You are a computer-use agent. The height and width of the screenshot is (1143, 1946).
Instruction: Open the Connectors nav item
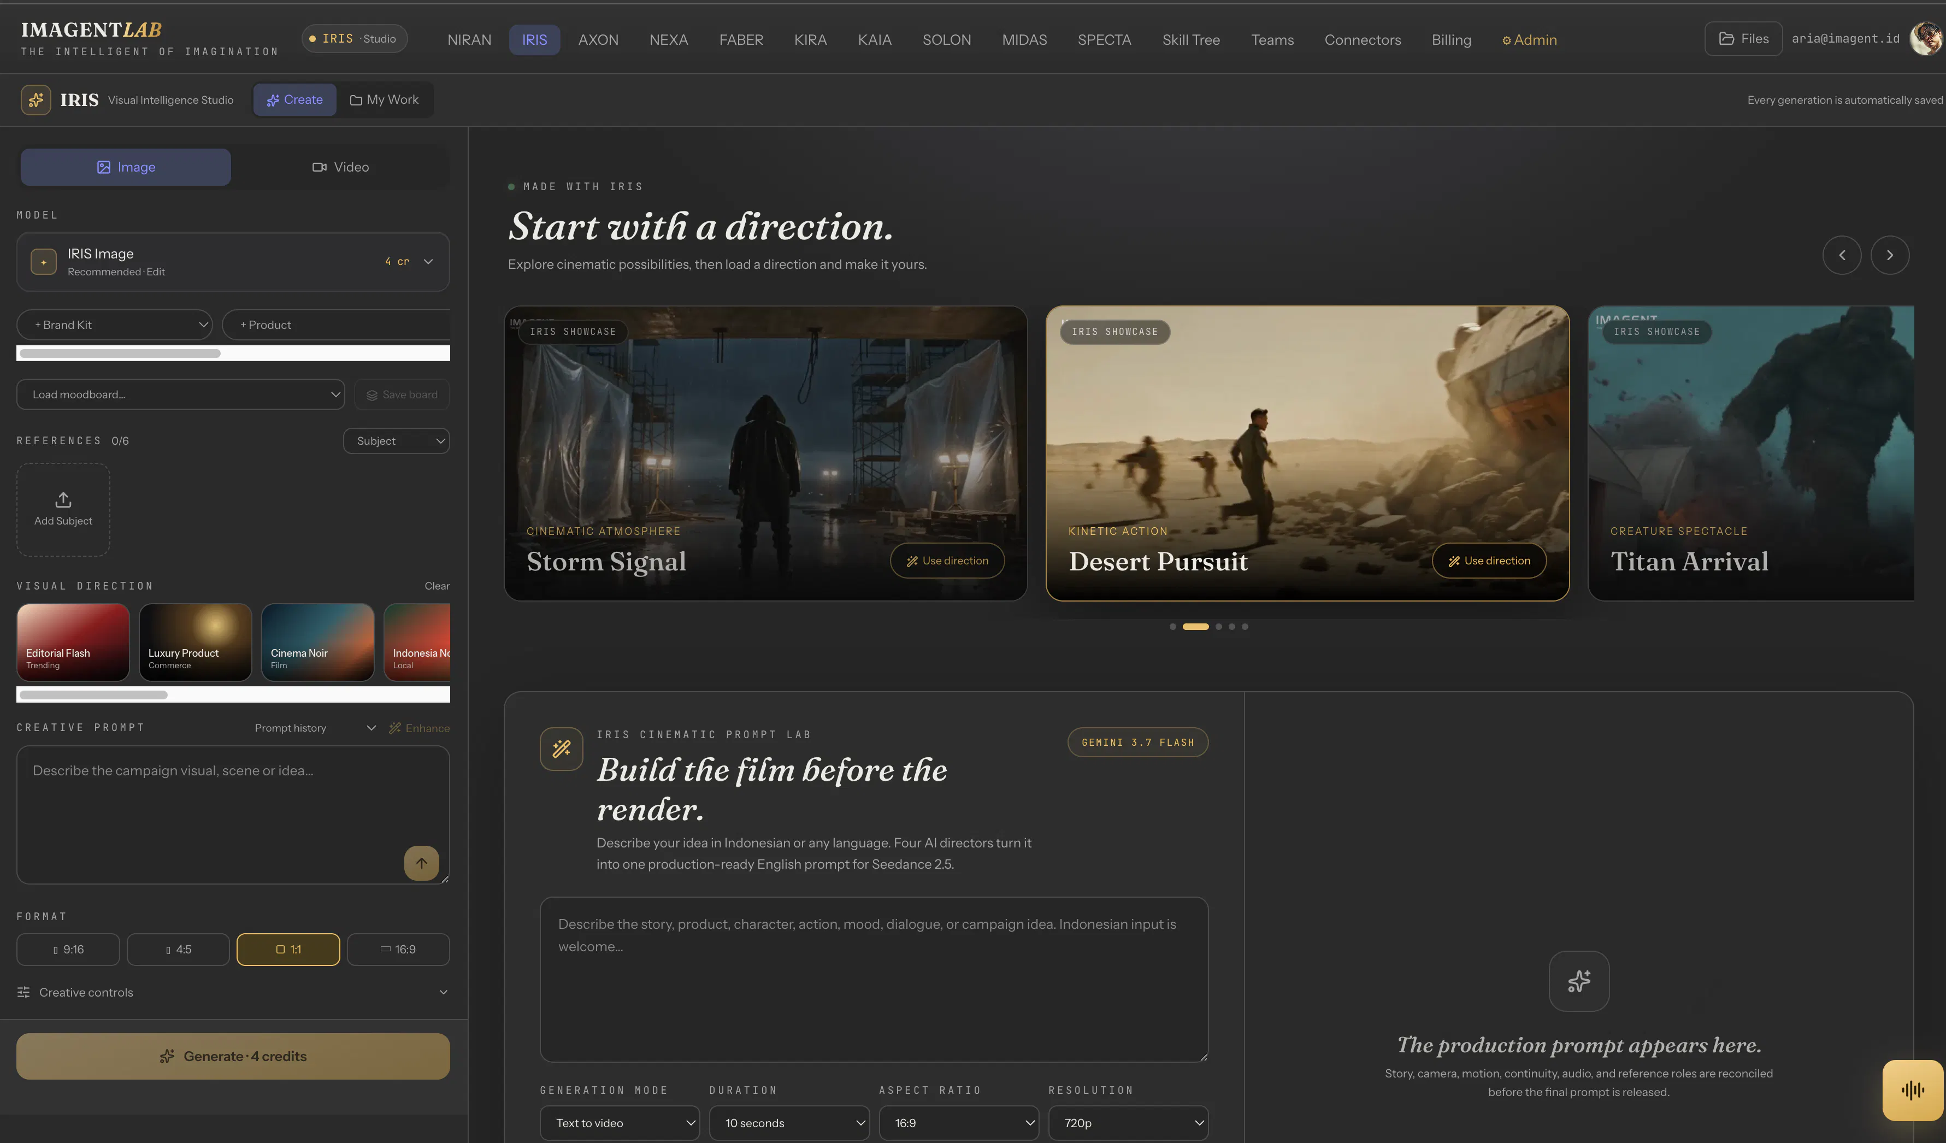pos(1362,39)
